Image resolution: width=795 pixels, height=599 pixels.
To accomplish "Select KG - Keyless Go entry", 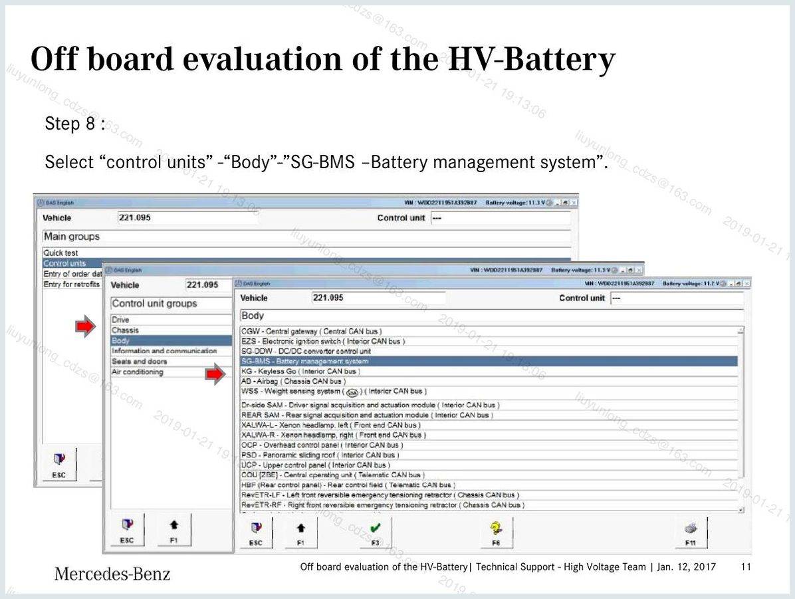I will click(489, 371).
